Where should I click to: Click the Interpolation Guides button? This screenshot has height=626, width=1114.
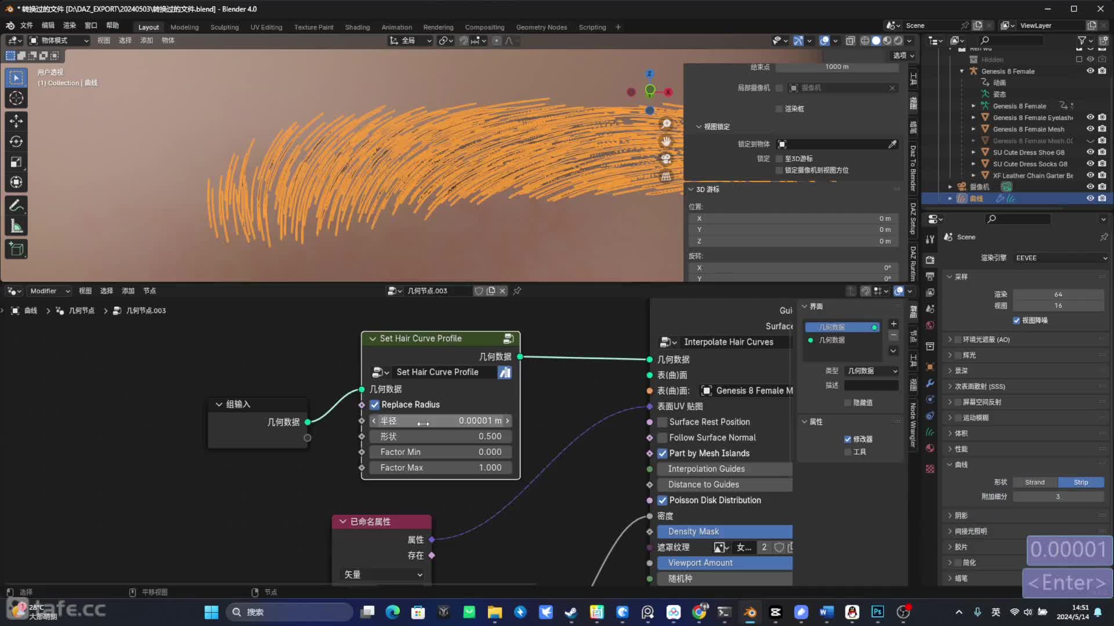coord(725,469)
